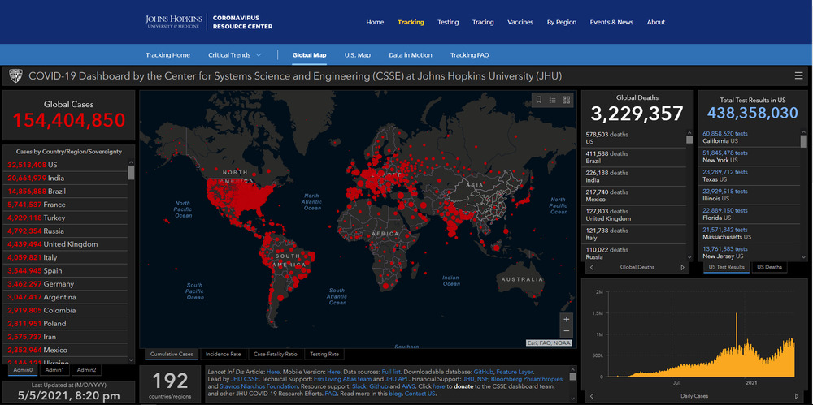Switch to the US Deaths tab
The image size is (813, 405).
point(769,267)
